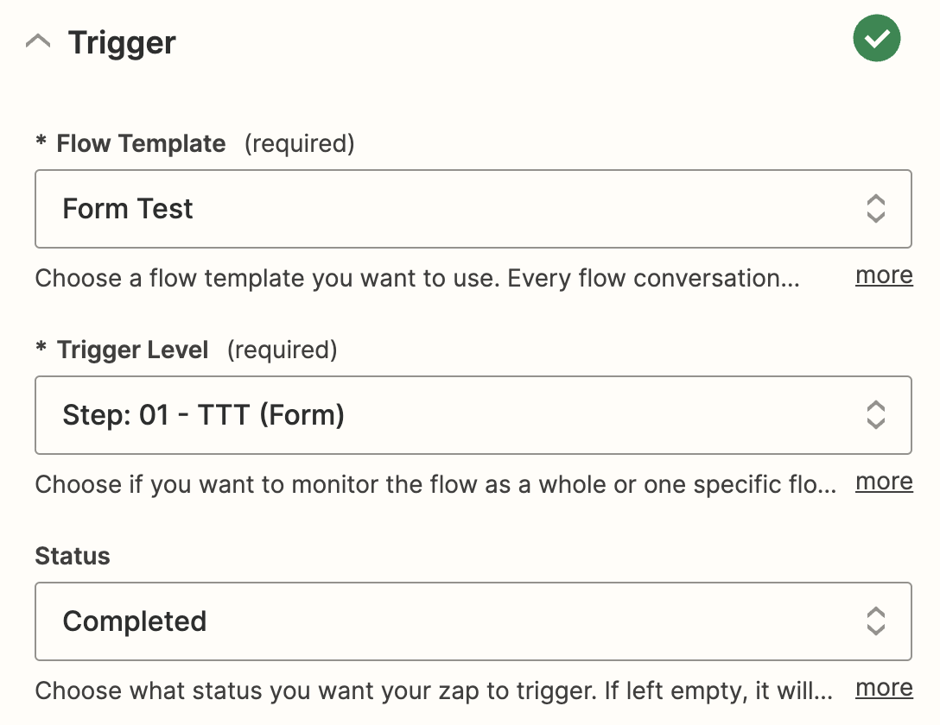940x725 pixels.
Task: Open the Flow Template dropdown
Action: (x=473, y=209)
